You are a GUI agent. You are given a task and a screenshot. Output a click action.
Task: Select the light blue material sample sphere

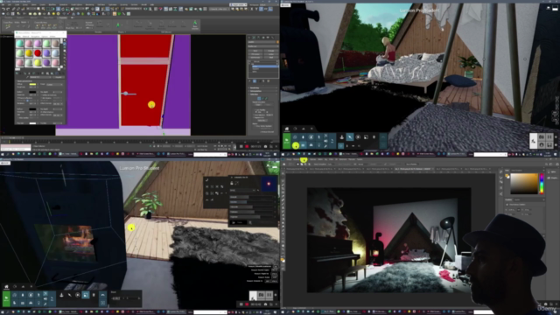(x=55, y=52)
